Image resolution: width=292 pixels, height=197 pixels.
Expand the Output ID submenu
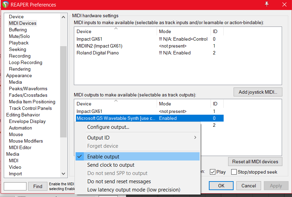pyautogui.click(x=137, y=138)
